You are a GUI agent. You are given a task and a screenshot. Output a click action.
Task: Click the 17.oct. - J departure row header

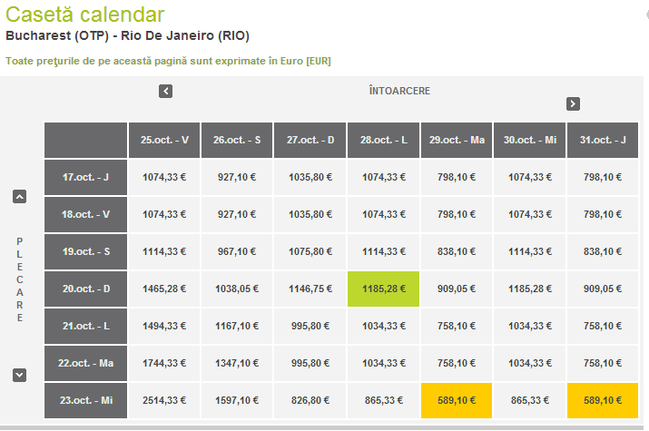tap(85, 177)
